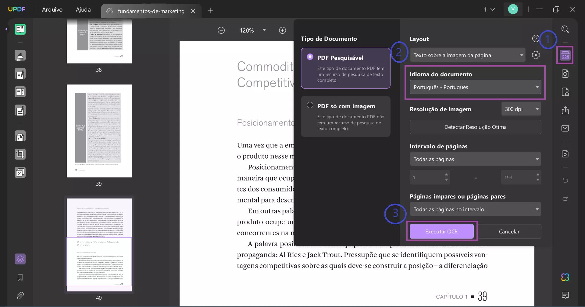Click the Undo icon
This screenshot has height=307, width=585.
point(565,180)
